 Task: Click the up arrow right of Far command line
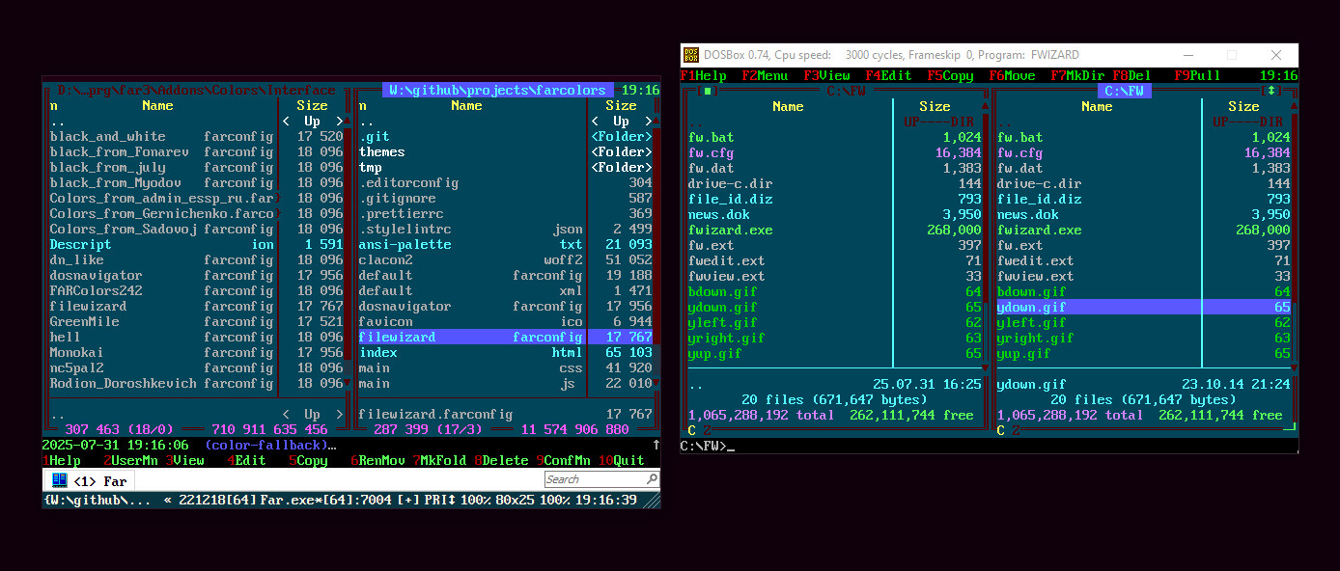click(656, 445)
